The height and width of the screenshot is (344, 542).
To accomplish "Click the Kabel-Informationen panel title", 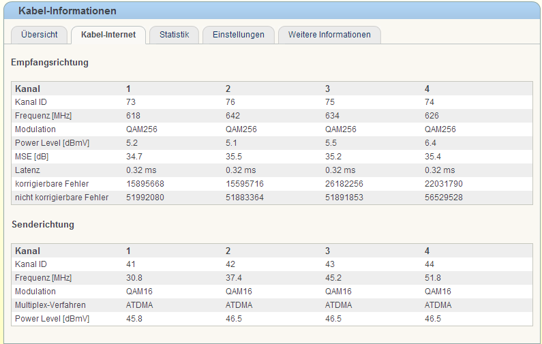I will [x=67, y=11].
